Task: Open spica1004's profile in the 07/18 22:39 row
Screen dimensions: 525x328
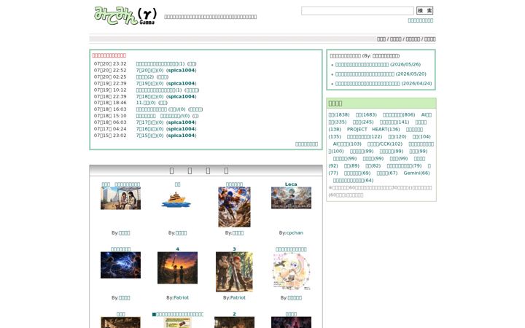Action: (x=181, y=96)
